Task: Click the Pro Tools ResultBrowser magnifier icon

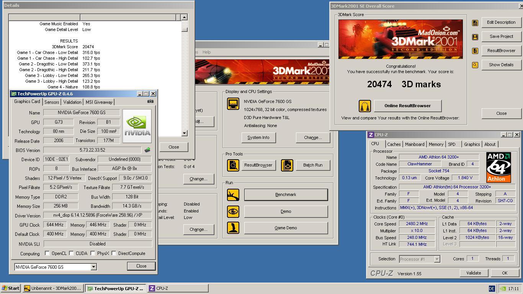Action: point(233,165)
